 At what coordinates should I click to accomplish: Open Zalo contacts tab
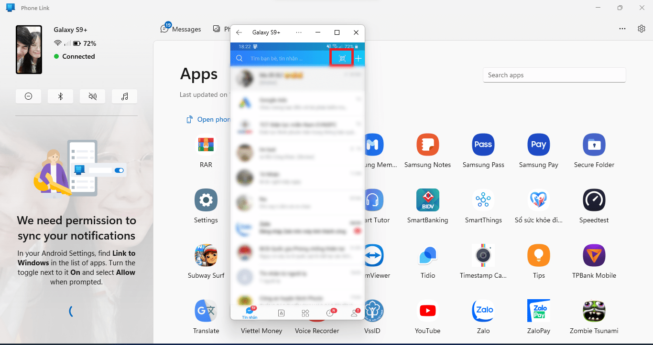(x=282, y=313)
